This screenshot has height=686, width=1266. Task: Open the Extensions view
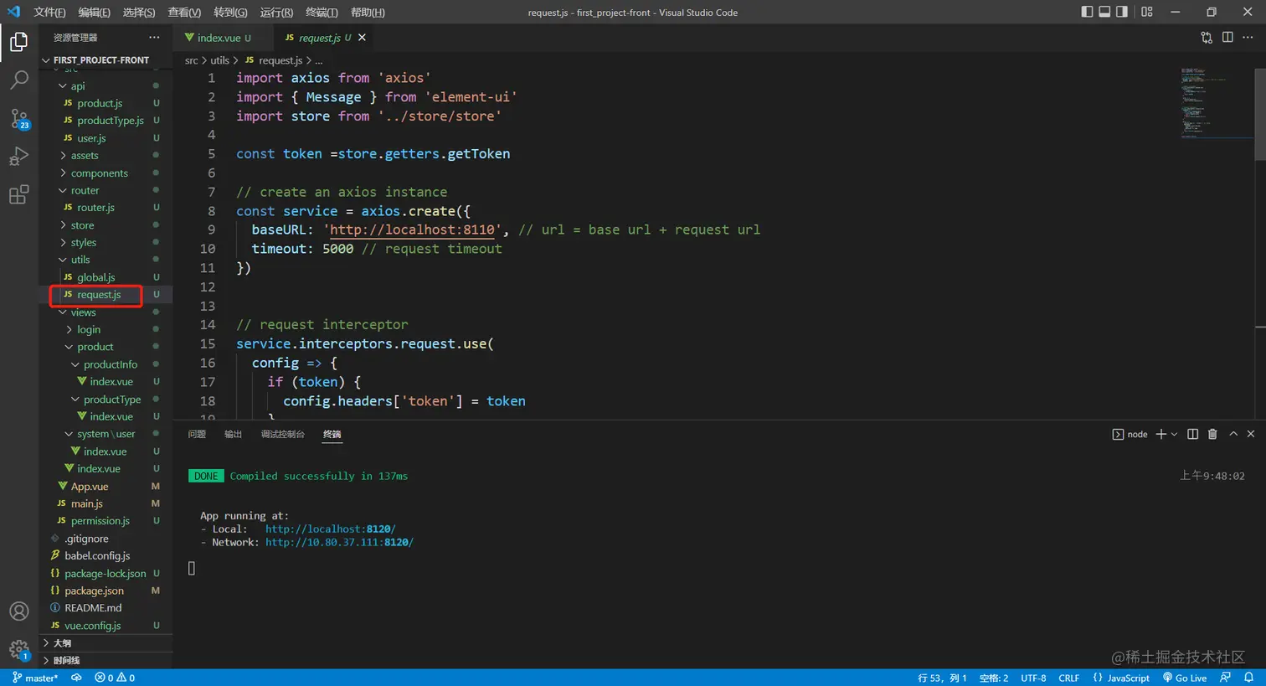click(18, 195)
